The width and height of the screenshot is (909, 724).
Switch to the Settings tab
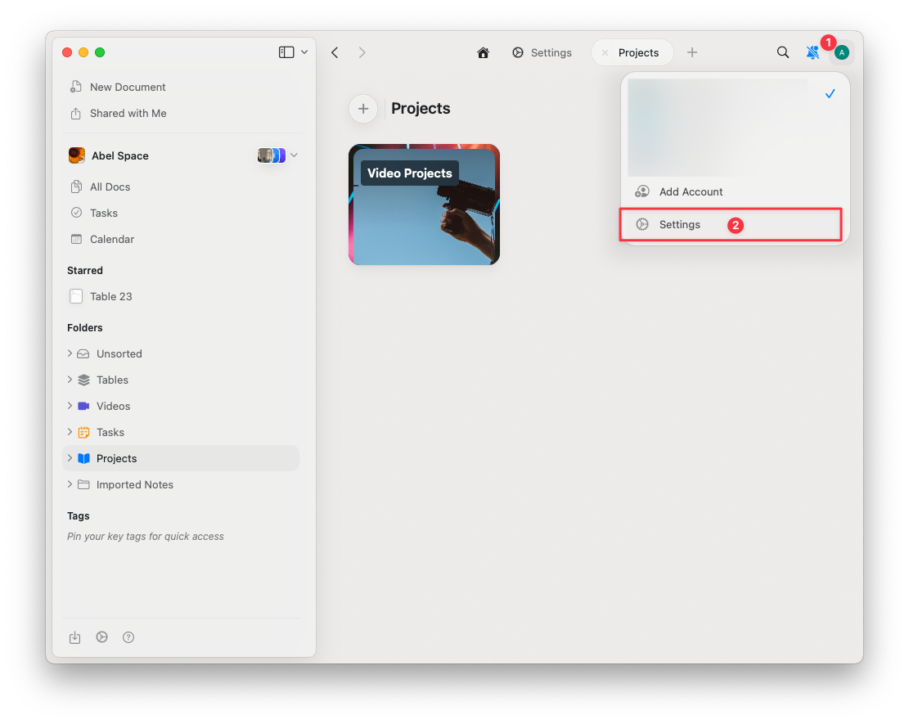point(542,52)
